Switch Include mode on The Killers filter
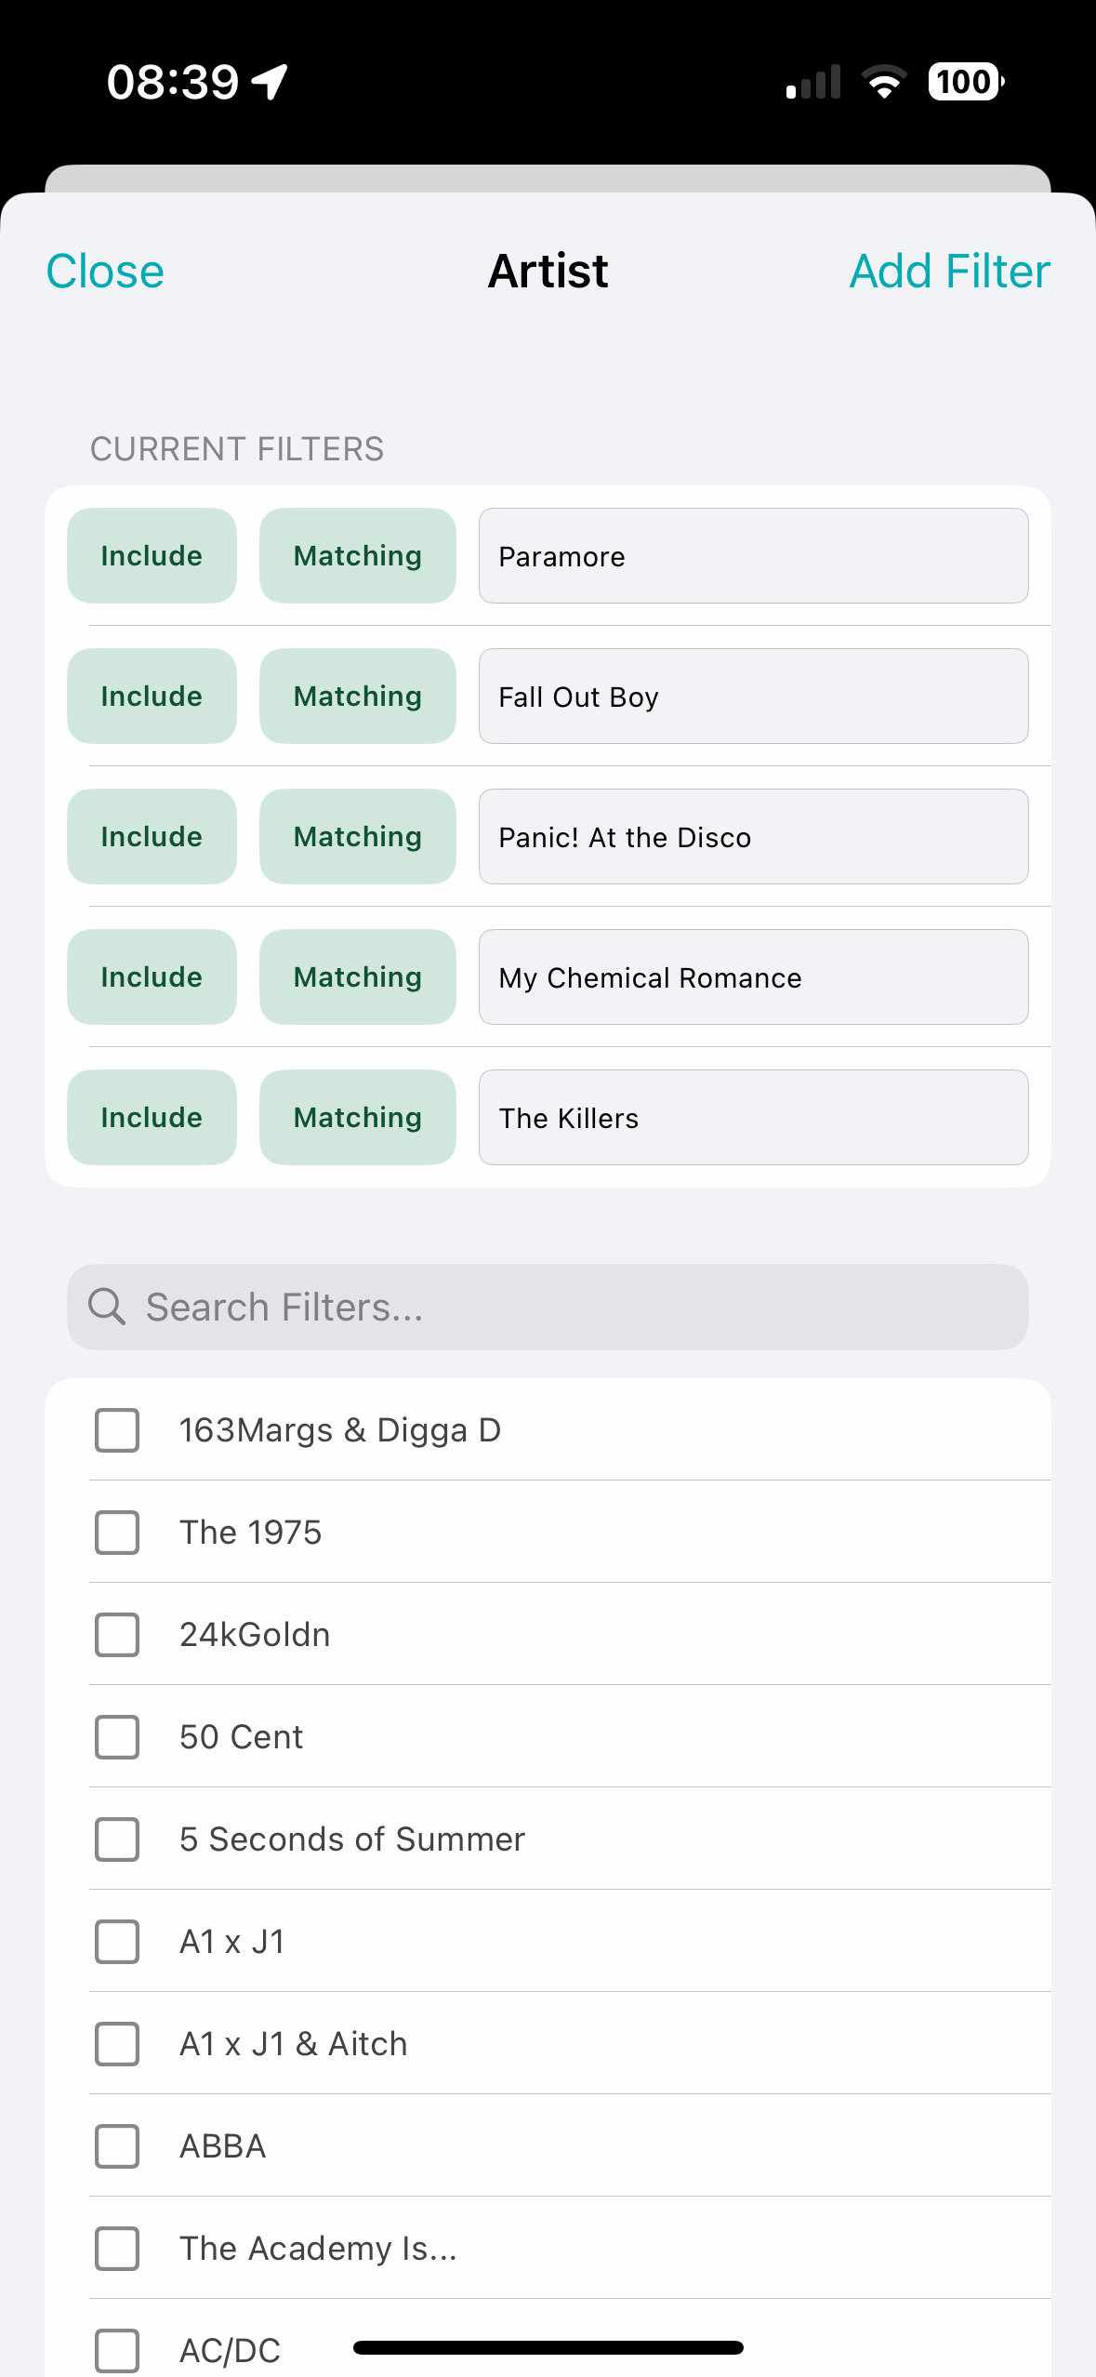The width and height of the screenshot is (1096, 2377). [152, 1118]
